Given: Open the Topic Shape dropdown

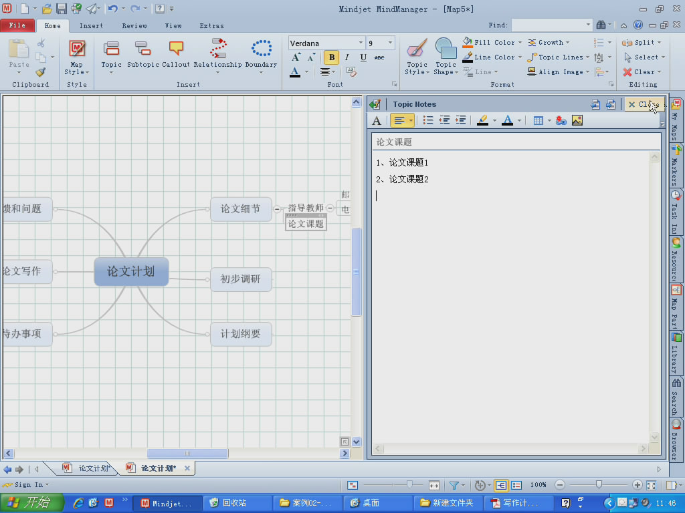Looking at the screenshot, I should click(446, 57).
